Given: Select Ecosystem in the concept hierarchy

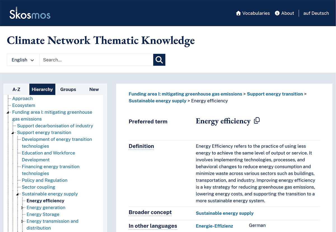Looking at the screenshot, I should (x=24, y=105).
